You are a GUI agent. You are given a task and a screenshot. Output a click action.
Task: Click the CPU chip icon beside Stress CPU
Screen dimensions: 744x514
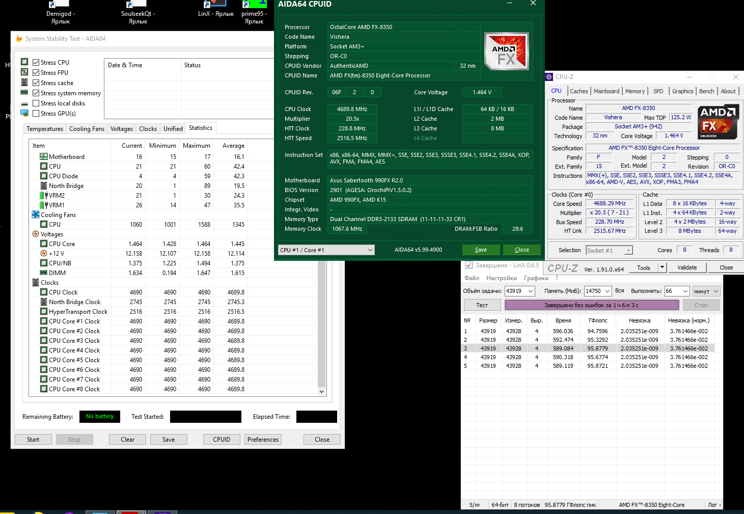coord(24,62)
